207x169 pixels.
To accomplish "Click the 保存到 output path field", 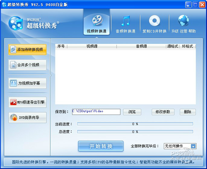I will coord(96,112).
